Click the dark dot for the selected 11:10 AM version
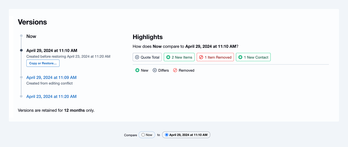The height and width of the screenshot is (147, 348). point(21,50)
